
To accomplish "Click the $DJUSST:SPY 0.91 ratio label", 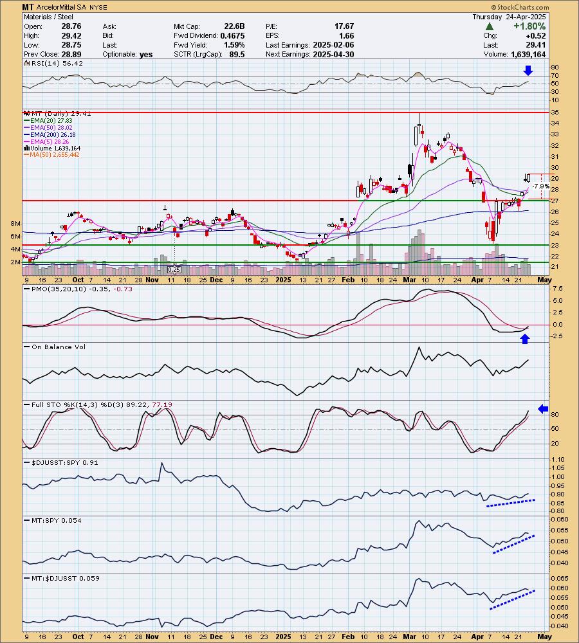I will [x=64, y=462].
